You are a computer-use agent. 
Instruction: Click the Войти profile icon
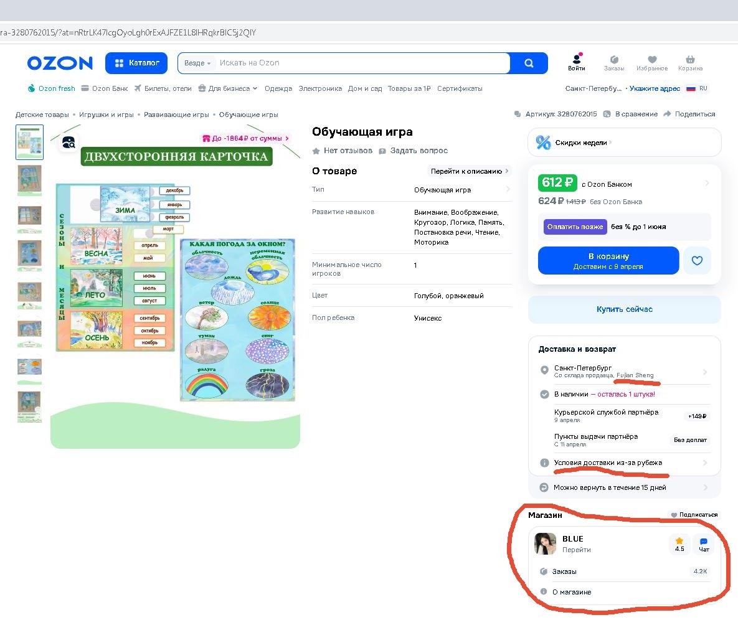pyautogui.click(x=576, y=60)
